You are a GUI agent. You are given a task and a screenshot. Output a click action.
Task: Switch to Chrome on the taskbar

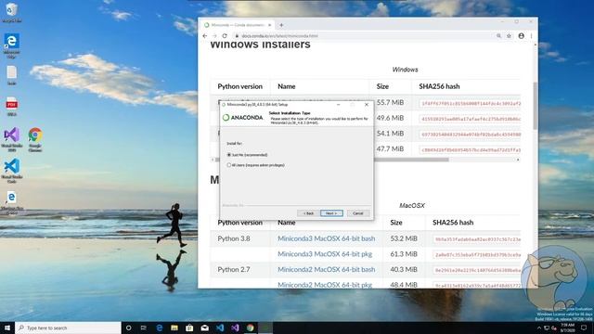click(x=250, y=328)
